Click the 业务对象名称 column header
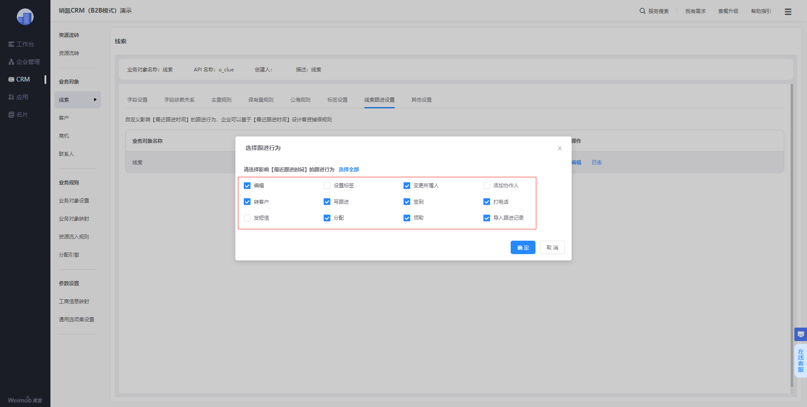The image size is (807, 407). point(148,141)
